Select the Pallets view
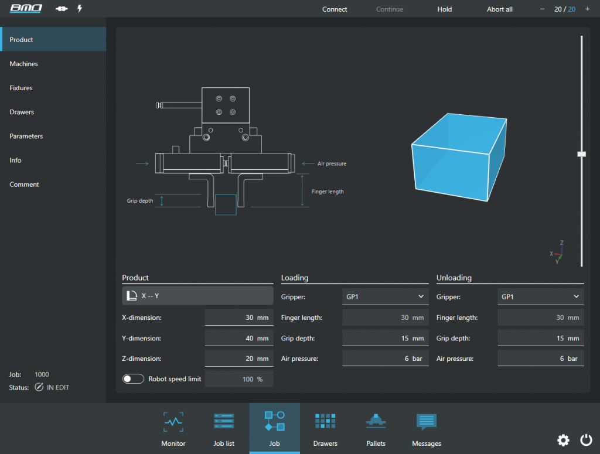600x454 pixels. coord(376,428)
